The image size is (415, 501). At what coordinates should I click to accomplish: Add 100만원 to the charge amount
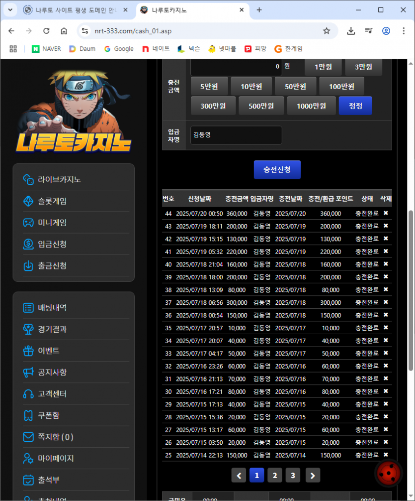(341, 86)
